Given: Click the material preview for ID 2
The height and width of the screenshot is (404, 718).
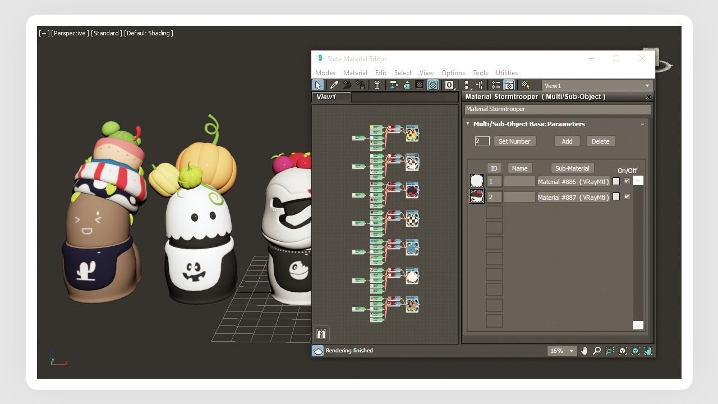Looking at the screenshot, I should tap(477, 196).
